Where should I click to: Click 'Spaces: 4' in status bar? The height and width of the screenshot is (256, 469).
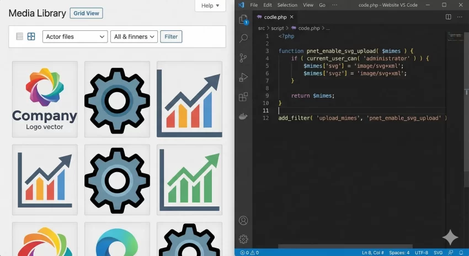point(399,253)
